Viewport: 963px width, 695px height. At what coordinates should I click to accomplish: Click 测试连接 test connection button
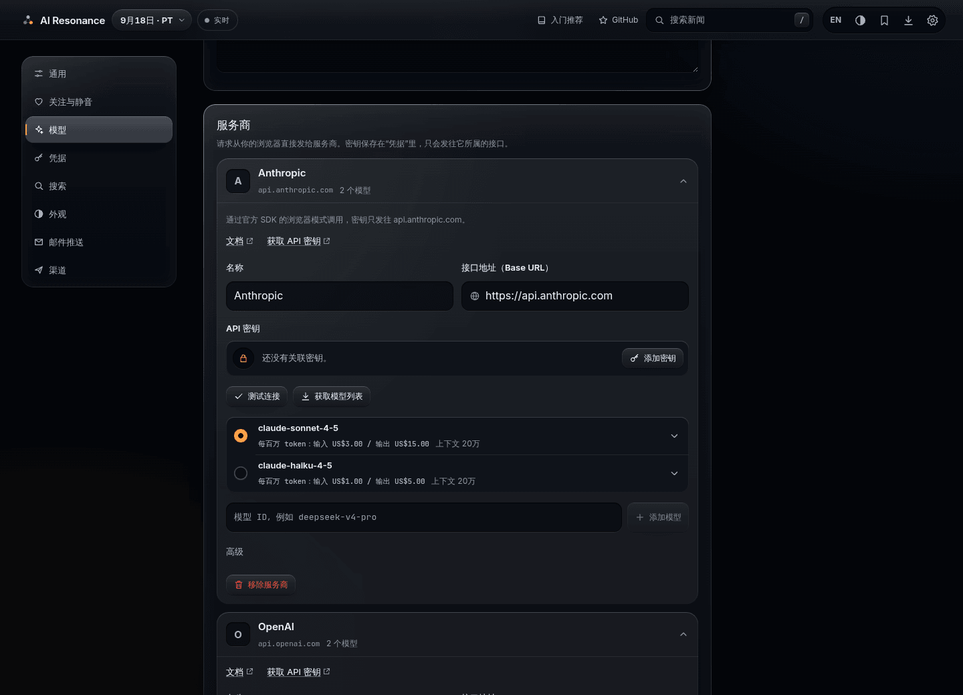click(257, 396)
